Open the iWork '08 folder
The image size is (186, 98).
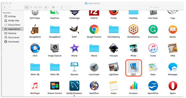tap(35, 67)
